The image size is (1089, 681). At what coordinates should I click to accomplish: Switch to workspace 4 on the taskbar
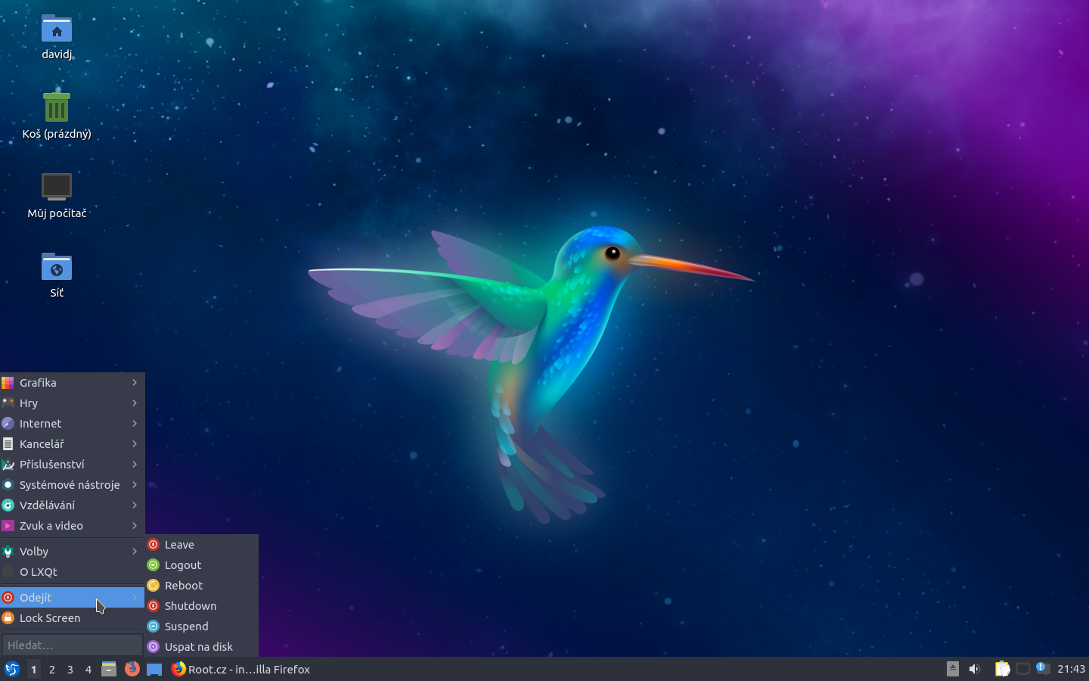point(88,670)
